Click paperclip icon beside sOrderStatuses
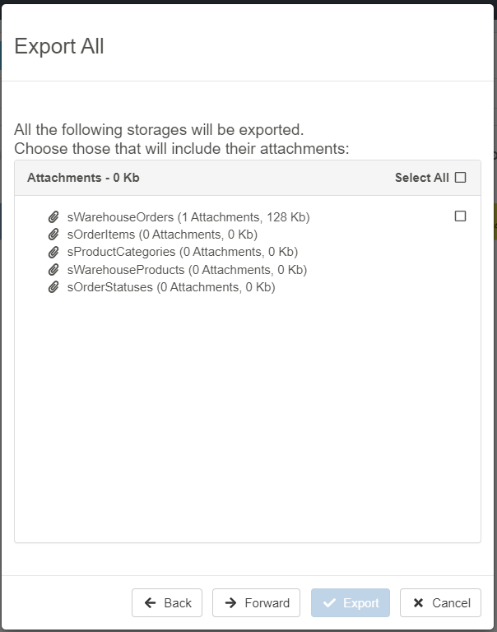Image resolution: width=497 pixels, height=632 pixels. point(53,287)
